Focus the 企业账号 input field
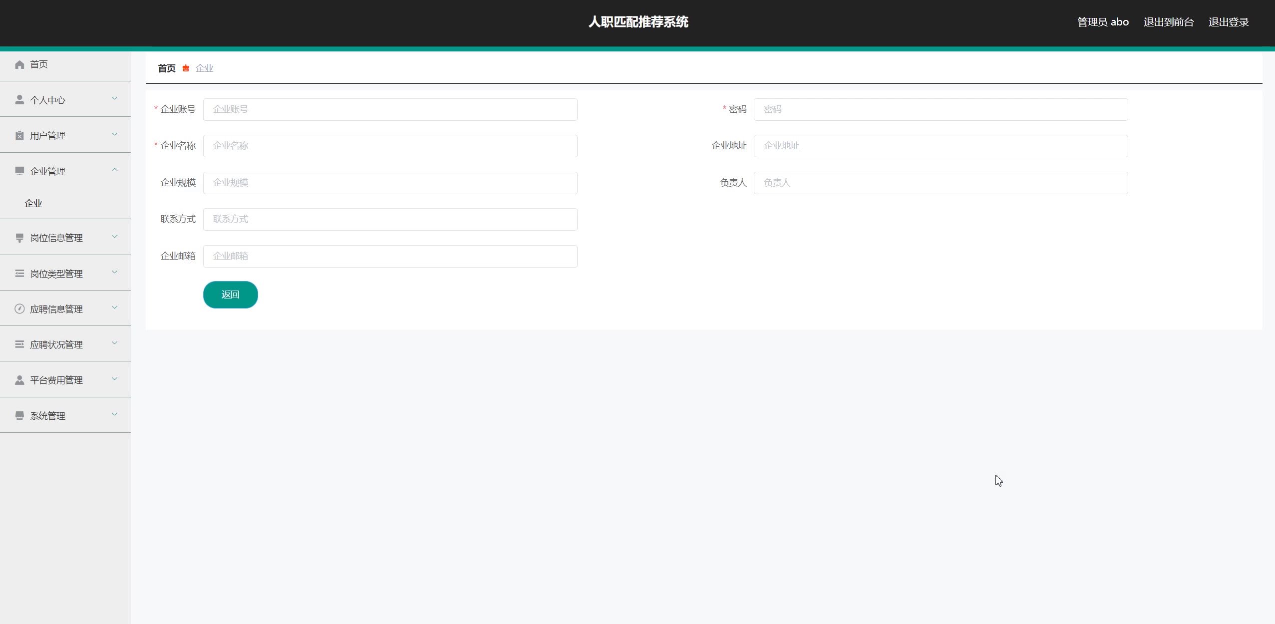Viewport: 1275px width, 624px height. click(390, 109)
